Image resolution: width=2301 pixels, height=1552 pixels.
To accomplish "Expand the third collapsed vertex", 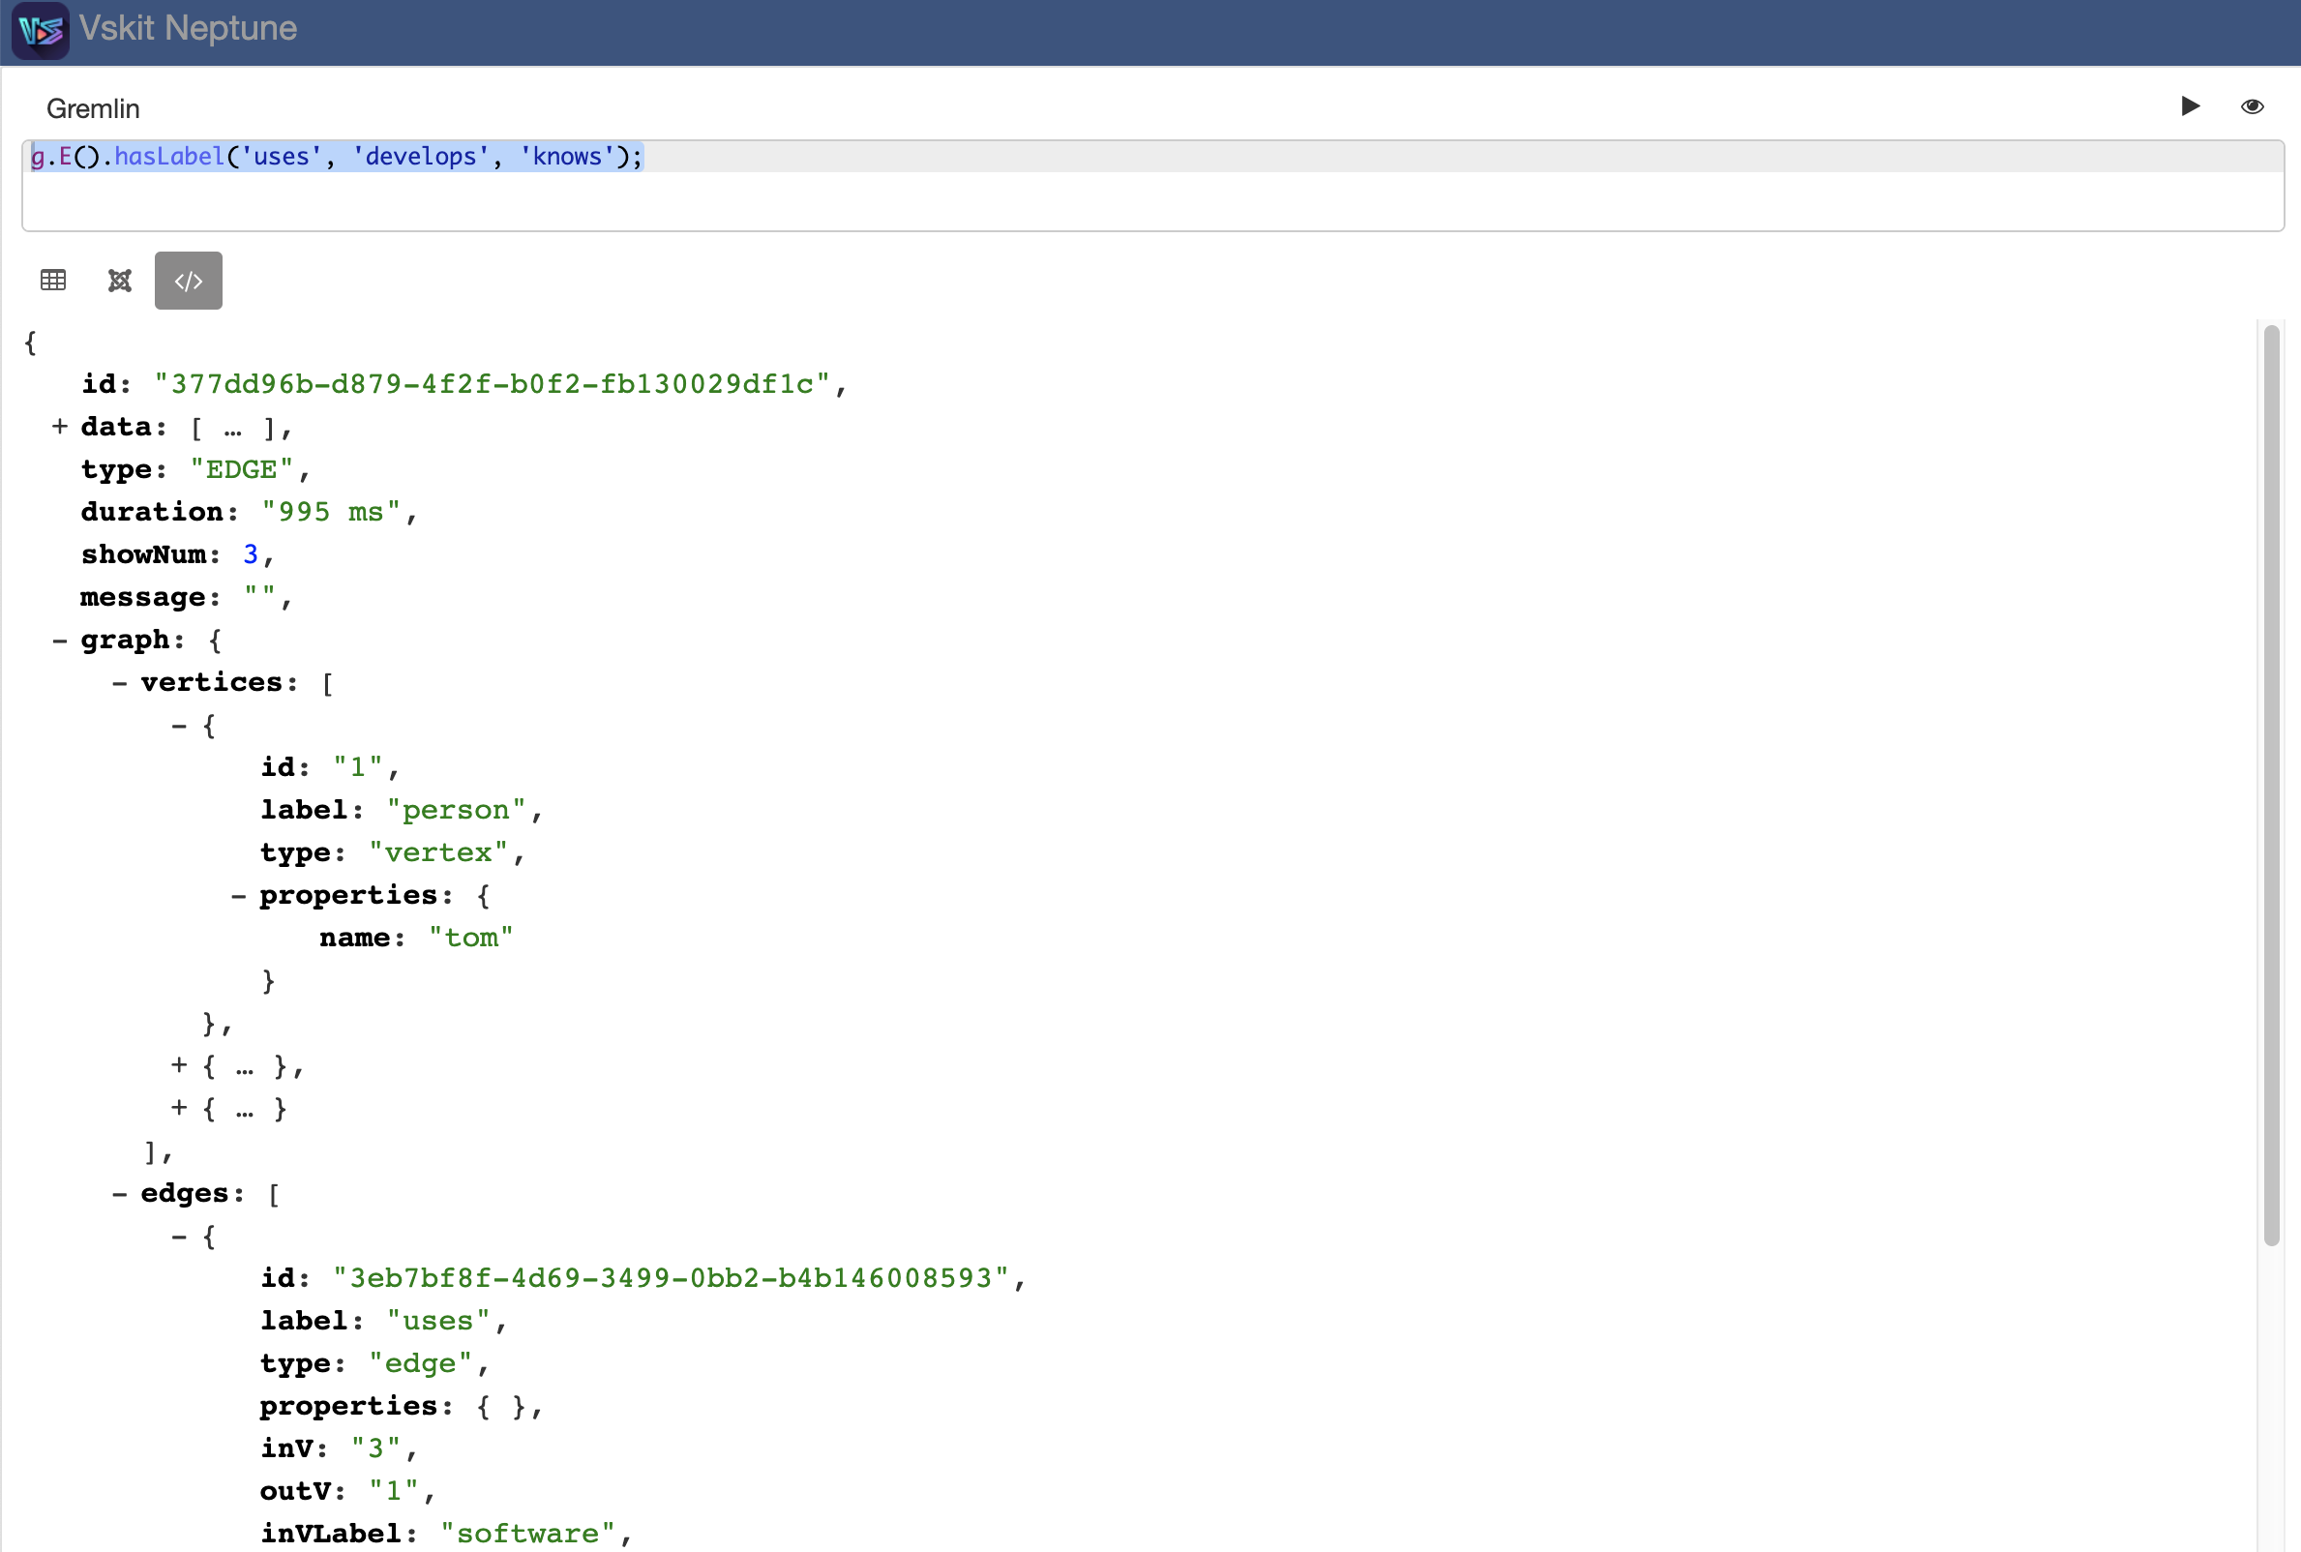I will coord(179,1109).
